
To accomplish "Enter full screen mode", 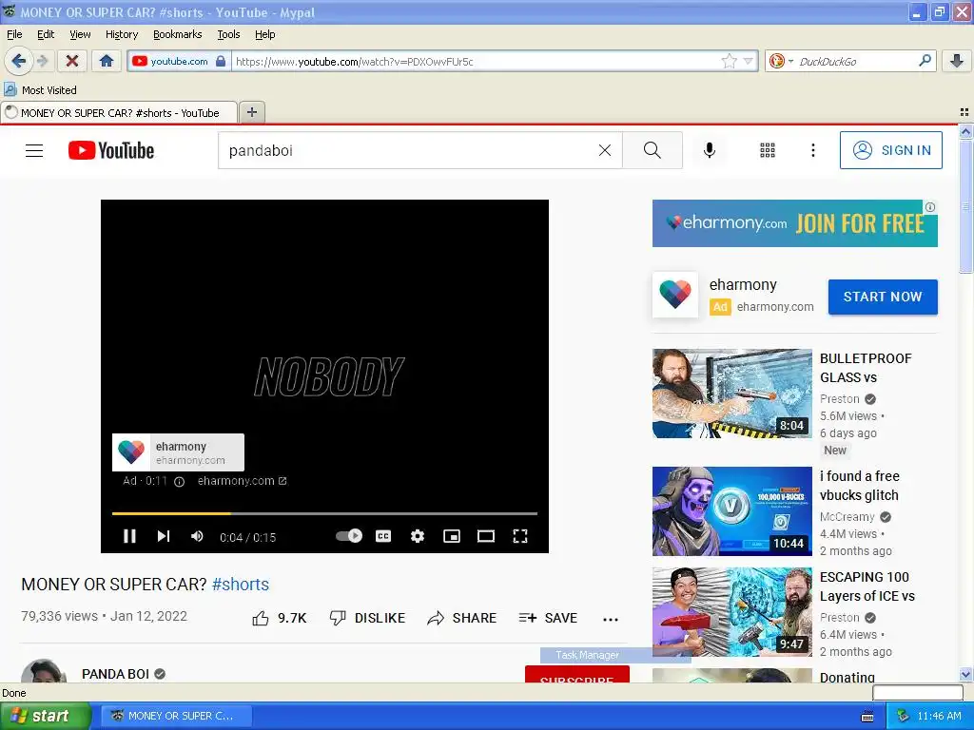I will coord(520,536).
